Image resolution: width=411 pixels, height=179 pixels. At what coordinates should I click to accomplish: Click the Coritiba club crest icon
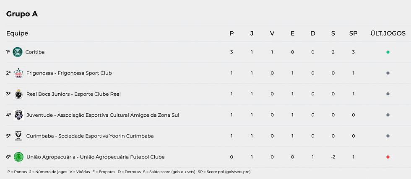18,52
